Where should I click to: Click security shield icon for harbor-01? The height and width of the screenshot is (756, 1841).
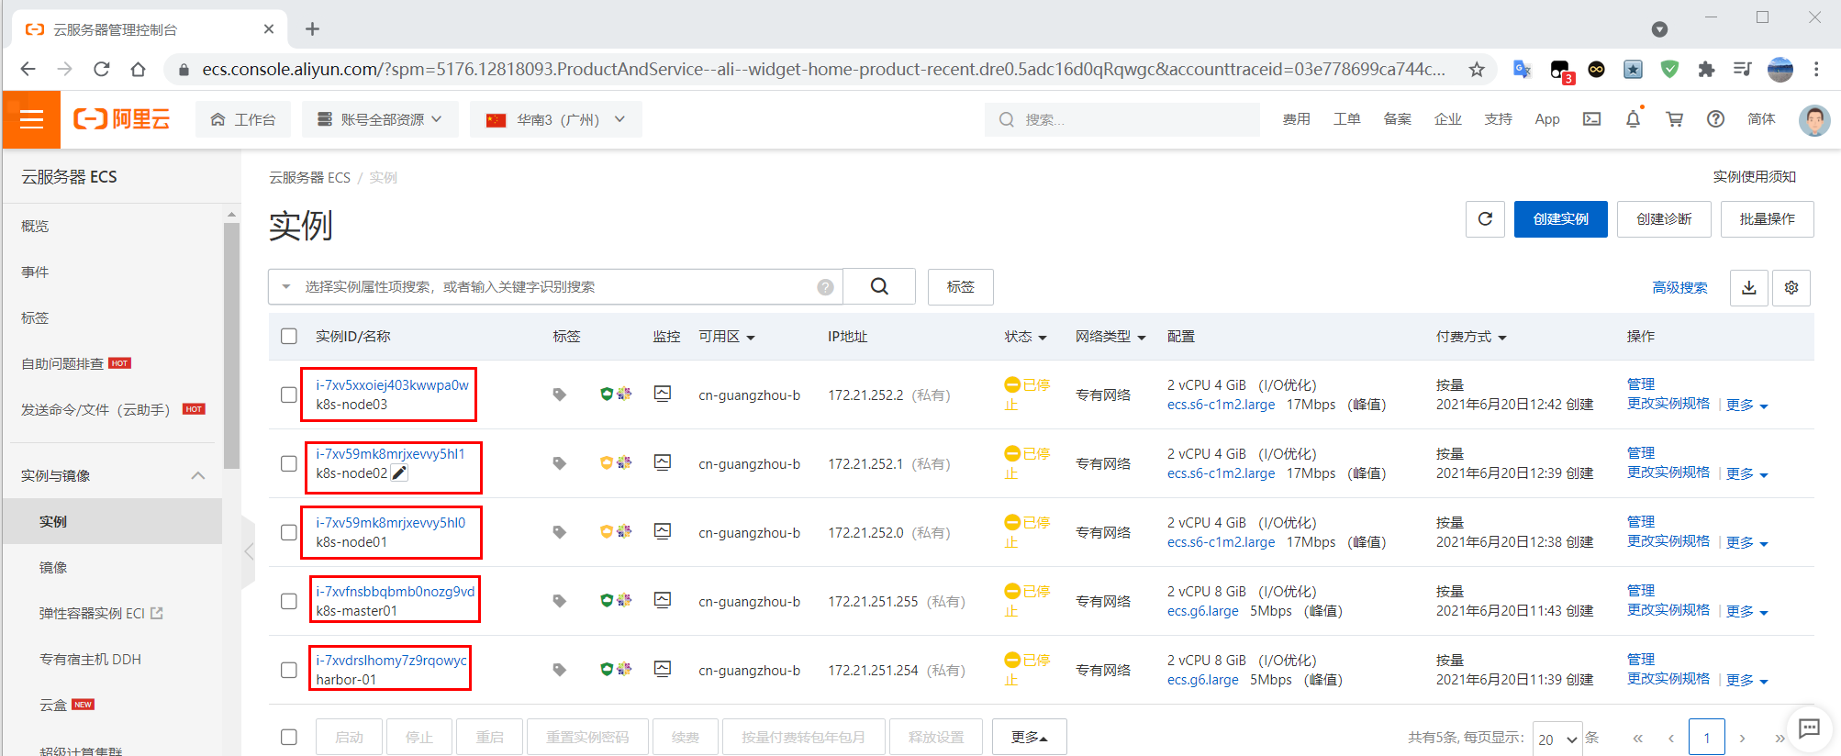(606, 669)
